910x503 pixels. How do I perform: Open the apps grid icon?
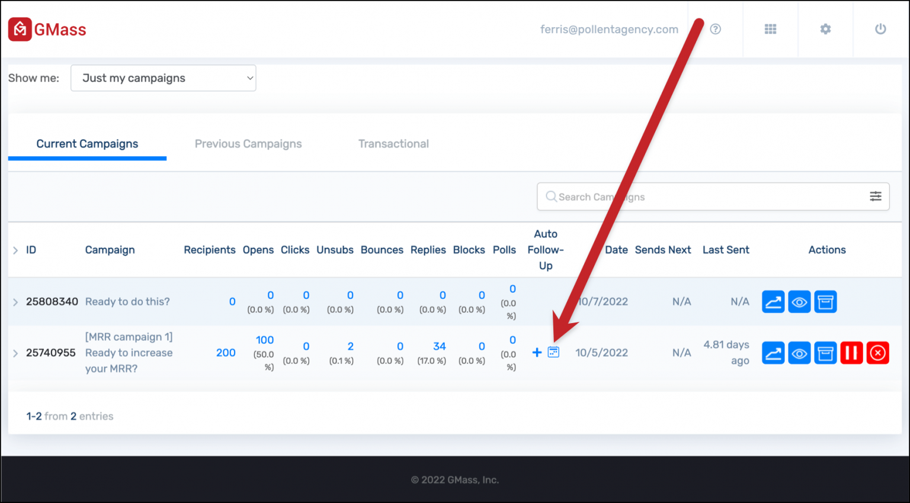coord(770,29)
